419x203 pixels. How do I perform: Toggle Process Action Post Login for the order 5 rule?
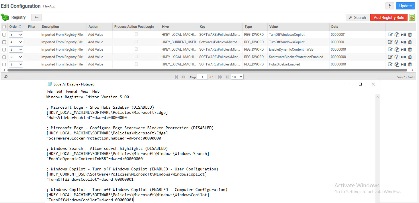(136, 34)
